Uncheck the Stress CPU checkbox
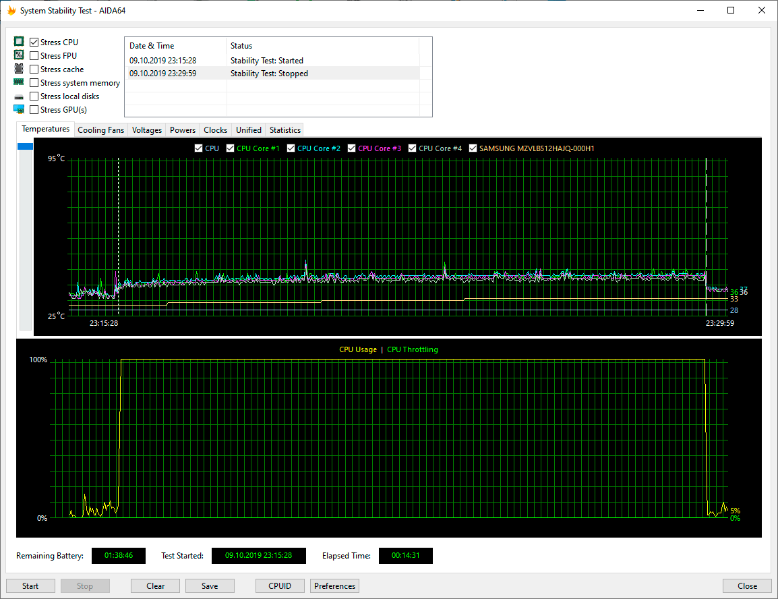778x599 pixels. (x=34, y=42)
